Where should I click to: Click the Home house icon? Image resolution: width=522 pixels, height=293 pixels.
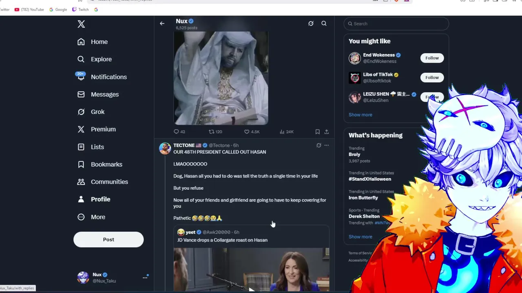81,42
